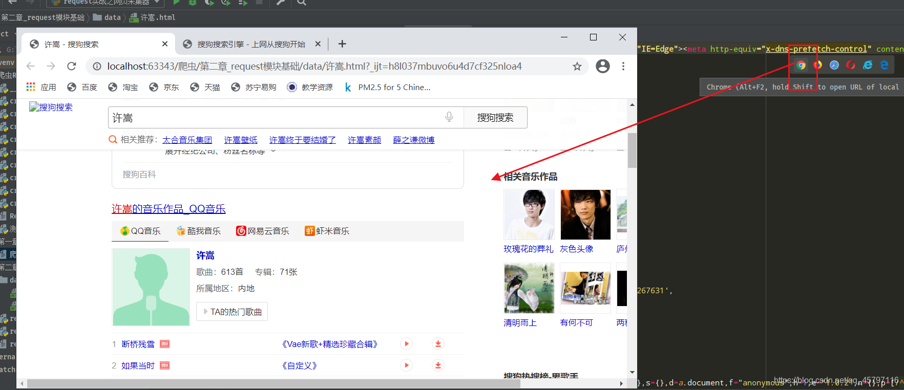Screen dimensions: 904x390
Task: Click PyCharm's Concurrency Diagram run icon
Action: coord(243,2)
